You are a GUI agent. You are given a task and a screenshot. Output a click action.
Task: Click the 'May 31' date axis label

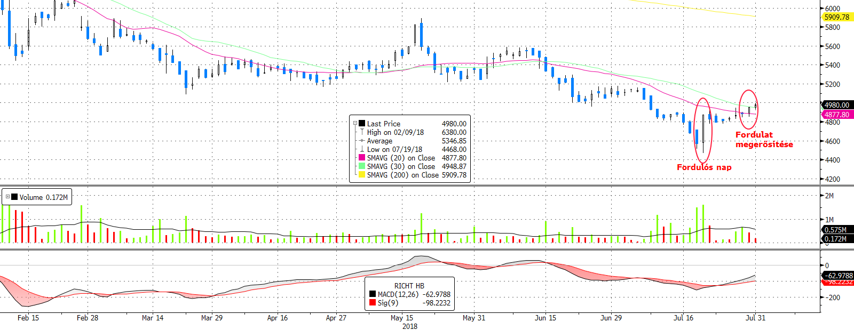[474, 318]
